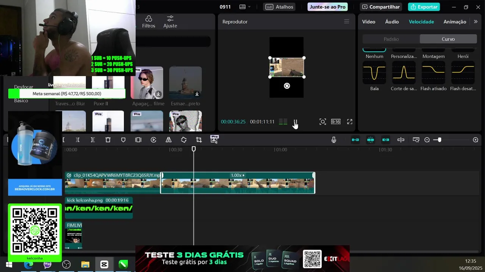Delete the selected clip with trash icon
The width and height of the screenshot is (485, 272).
[x=108, y=140]
